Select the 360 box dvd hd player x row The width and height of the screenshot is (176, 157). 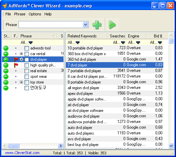115,54
